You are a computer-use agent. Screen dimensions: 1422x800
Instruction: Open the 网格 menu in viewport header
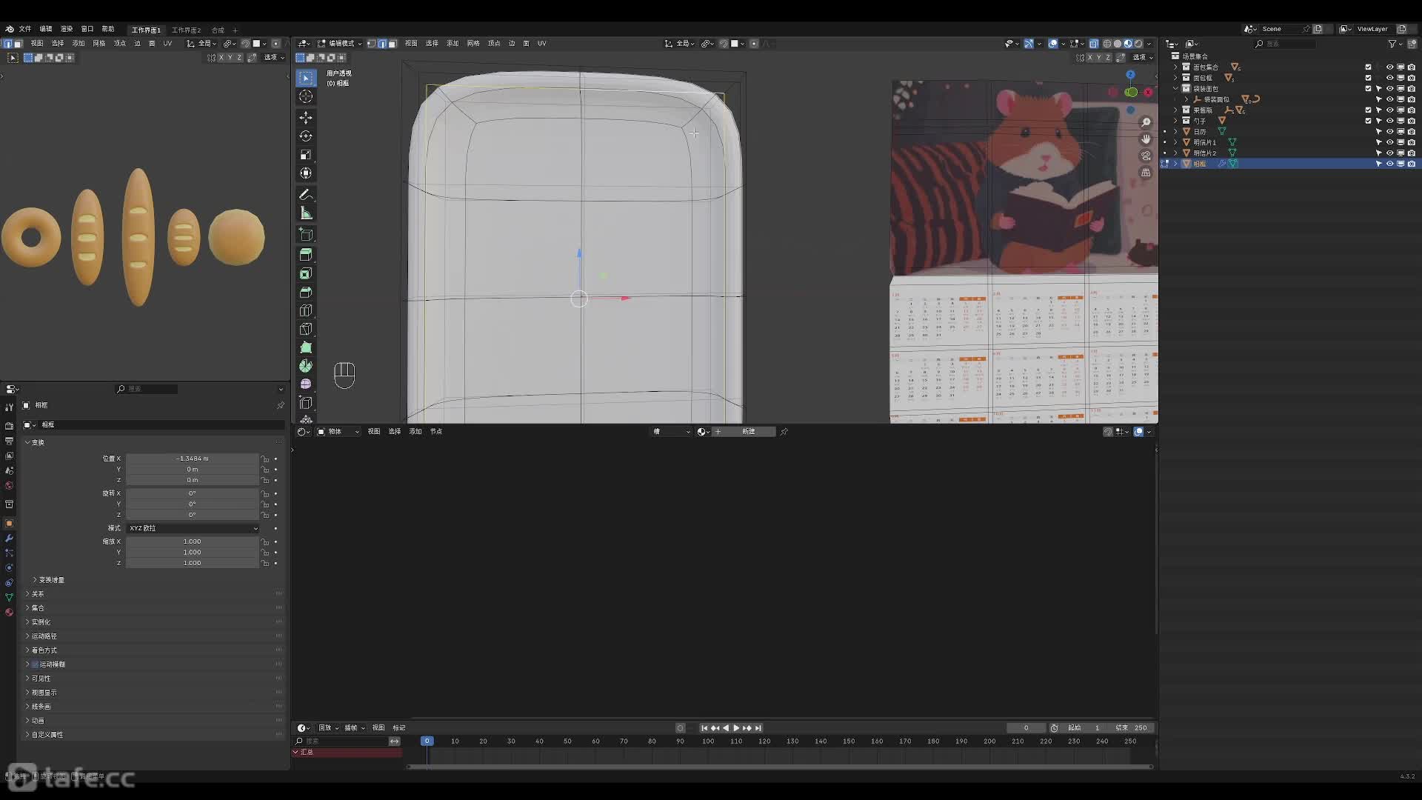coord(473,44)
